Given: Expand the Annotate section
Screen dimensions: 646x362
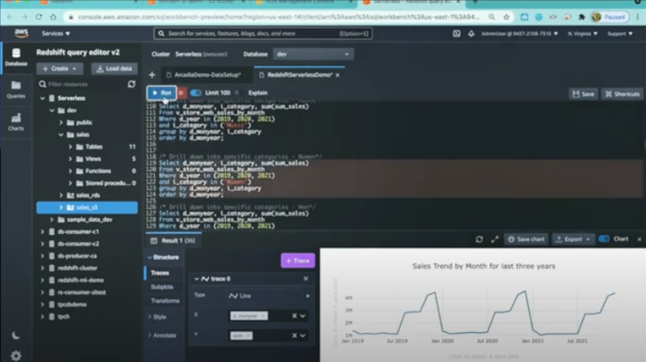Looking at the screenshot, I should coord(162,335).
